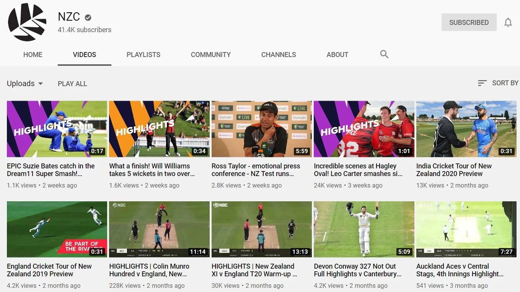Click '13K views • 2 months ago' text

(452, 185)
